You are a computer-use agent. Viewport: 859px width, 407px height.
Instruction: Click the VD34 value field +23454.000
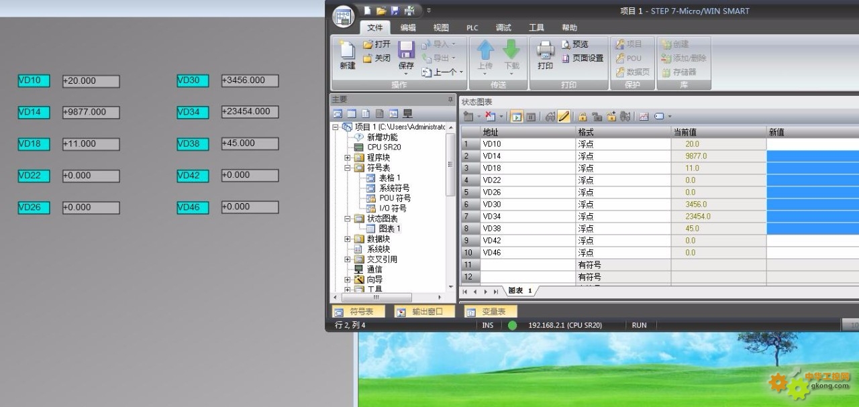[250, 112]
